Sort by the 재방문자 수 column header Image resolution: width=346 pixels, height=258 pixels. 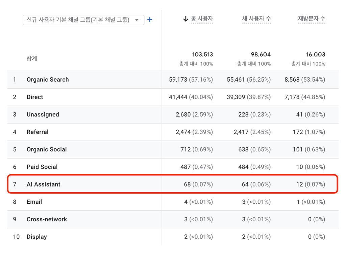click(312, 19)
